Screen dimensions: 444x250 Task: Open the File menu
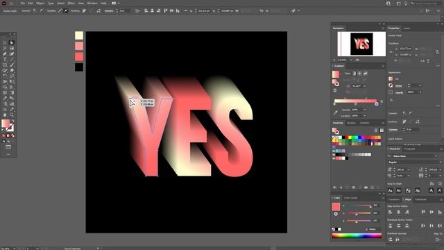pyautogui.click(x=23, y=3)
